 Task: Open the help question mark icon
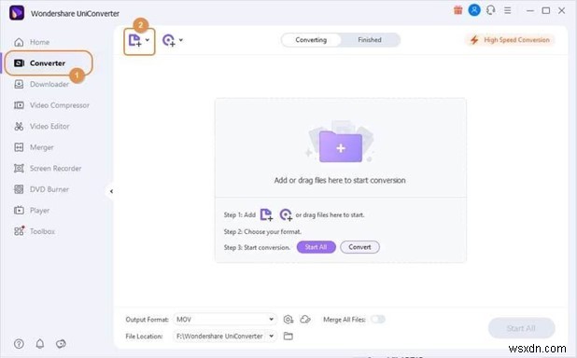click(x=19, y=344)
